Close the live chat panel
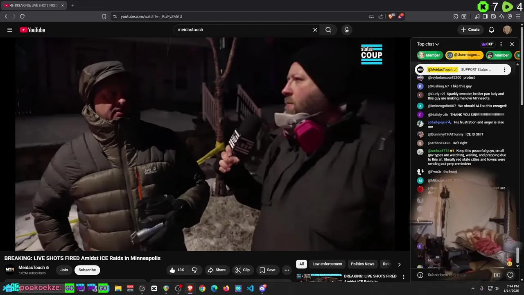 point(512,44)
